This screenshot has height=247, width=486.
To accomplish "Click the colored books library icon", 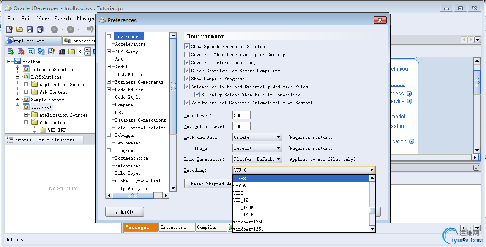I will (62, 51).
